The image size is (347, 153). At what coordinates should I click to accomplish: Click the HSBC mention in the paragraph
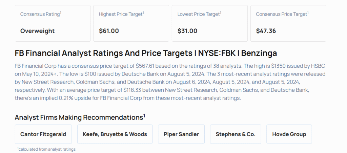[321, 65]
